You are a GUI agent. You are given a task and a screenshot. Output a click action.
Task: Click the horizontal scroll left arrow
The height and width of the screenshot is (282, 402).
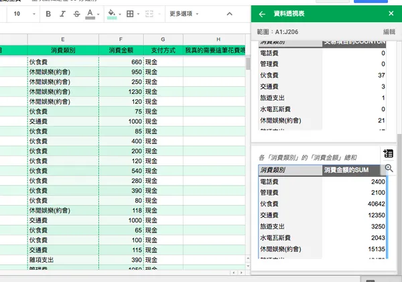234,273
